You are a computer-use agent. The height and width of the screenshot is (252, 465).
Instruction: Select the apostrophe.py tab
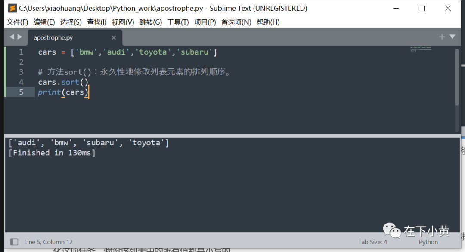pos(75,37)
